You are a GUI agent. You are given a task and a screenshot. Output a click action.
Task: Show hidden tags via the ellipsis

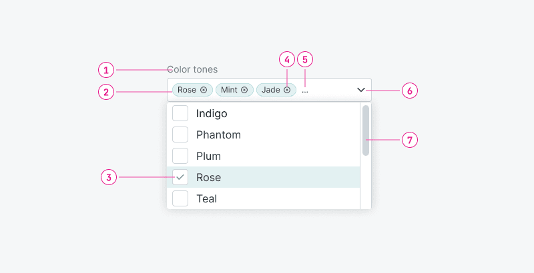pos(305,91)
